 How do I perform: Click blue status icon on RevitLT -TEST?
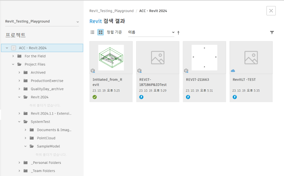235,97
